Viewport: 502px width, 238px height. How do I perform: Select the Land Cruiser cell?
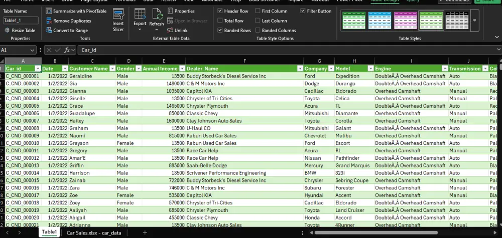(354, 210)
